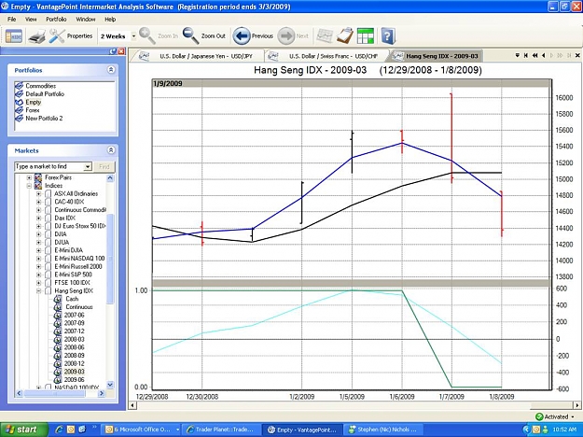Viewport: 583px width, 437px height.
Task: Expand the E-Mini Russell 2000 node
Action: 38,266
